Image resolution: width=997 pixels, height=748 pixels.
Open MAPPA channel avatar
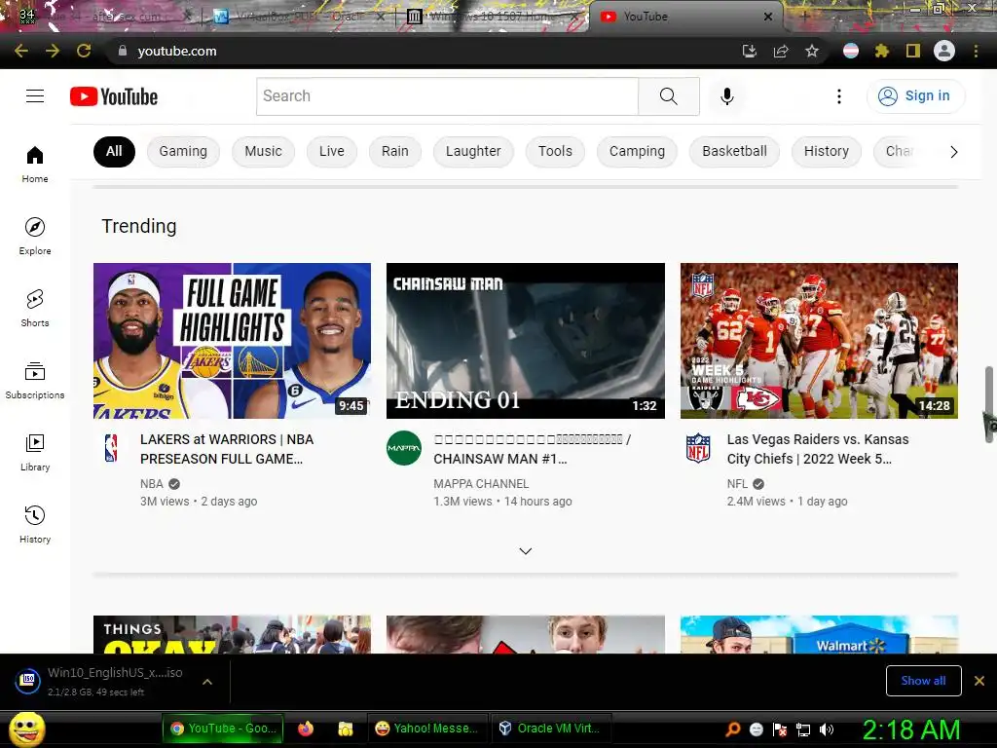(404, 448)
